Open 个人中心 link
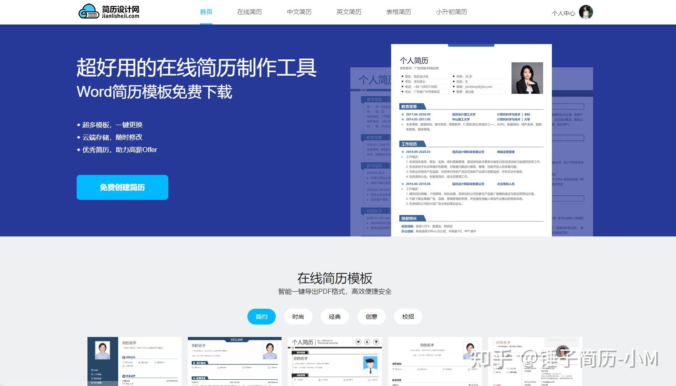Image resolution: width=676 pixels, height=386 pixels. 564,13
